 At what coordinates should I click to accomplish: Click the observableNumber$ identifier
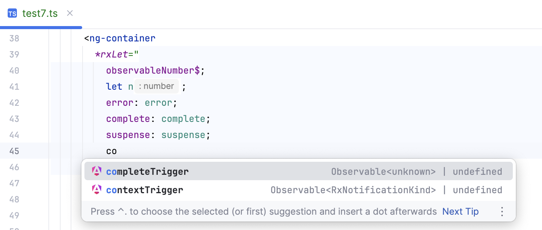pos(153,71)
